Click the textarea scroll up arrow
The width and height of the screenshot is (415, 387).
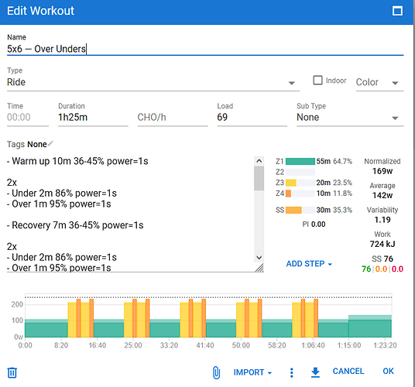(x=259, y=161)
